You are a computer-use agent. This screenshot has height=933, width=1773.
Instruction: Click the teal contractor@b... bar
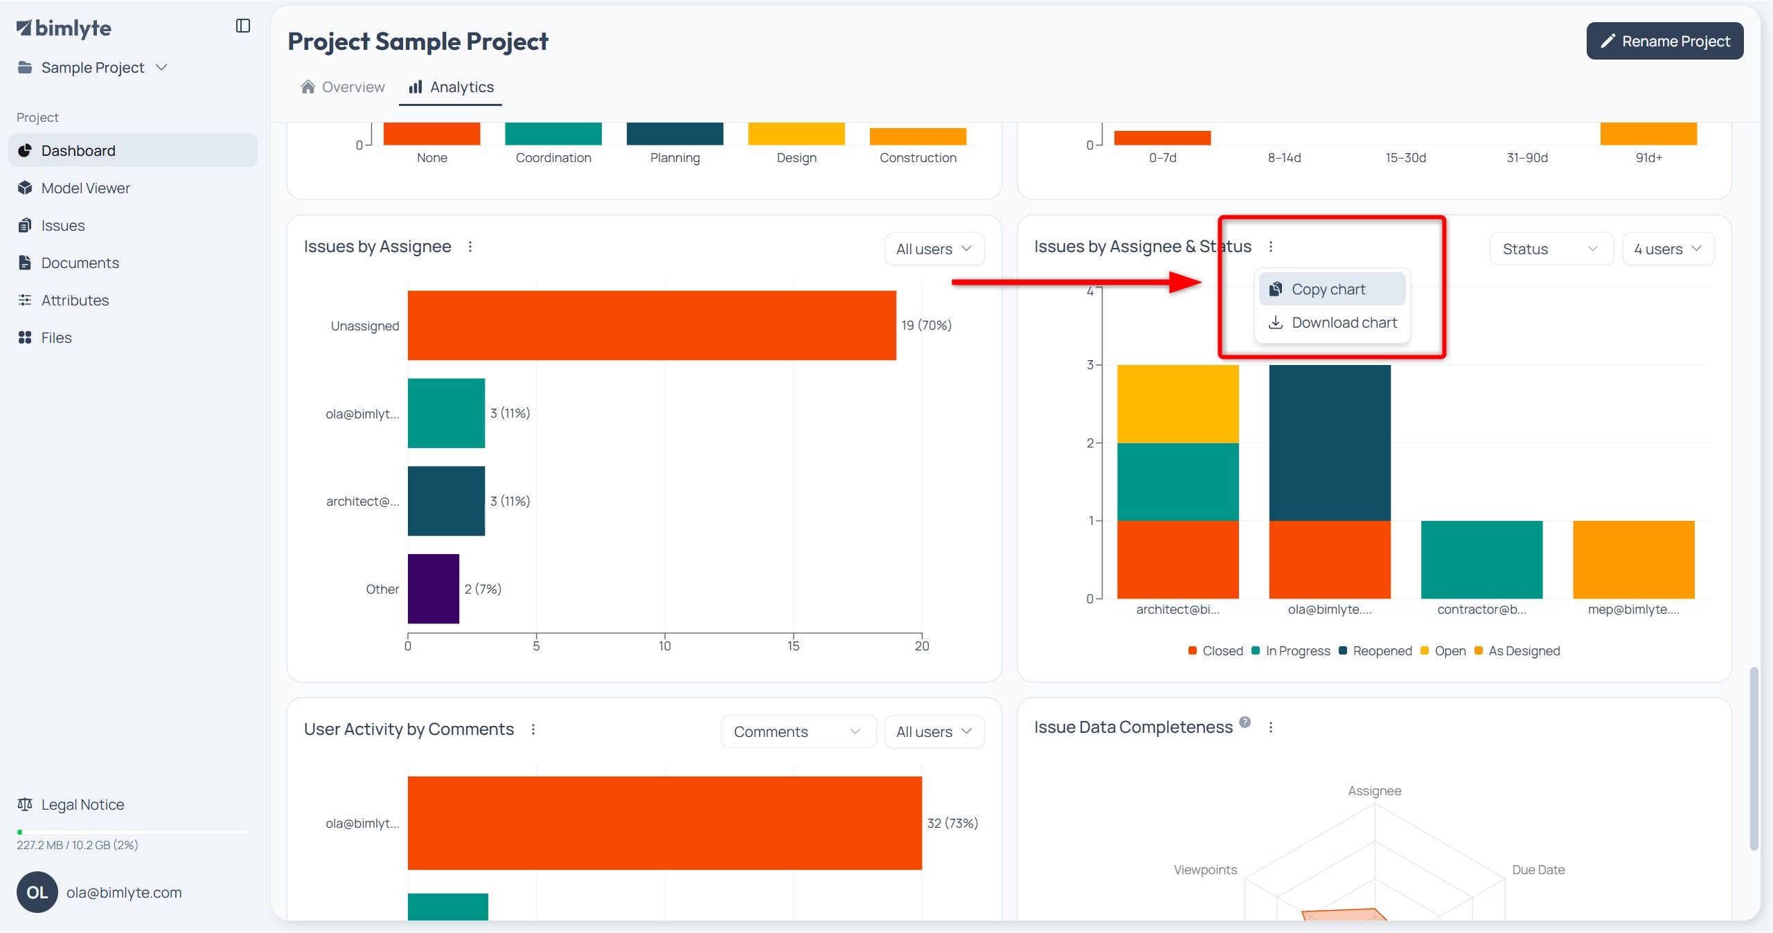[1481, 560]
